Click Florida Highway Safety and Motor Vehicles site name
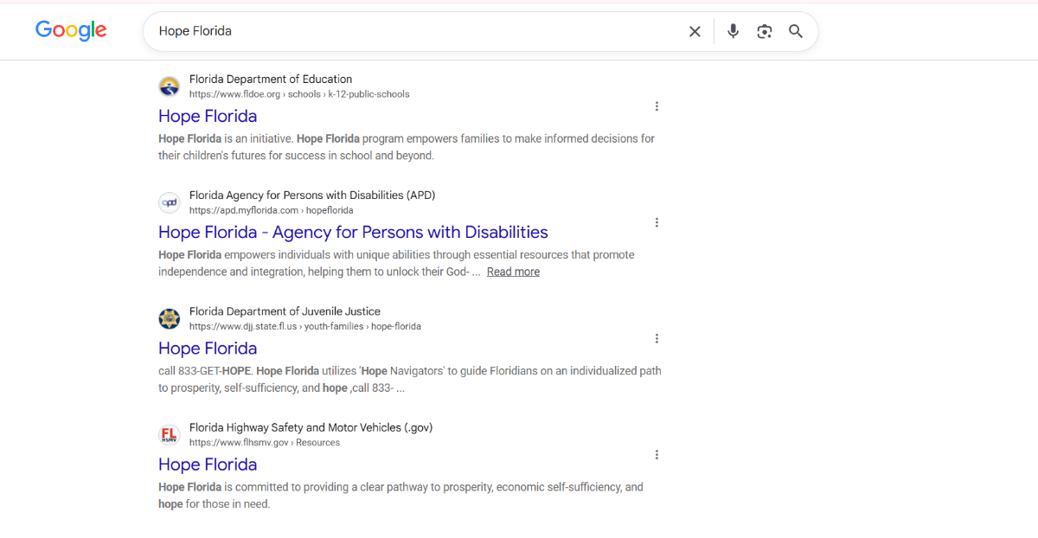This screenshot has height=538, width=1038. pyautogui.click(x=311, y=426)
